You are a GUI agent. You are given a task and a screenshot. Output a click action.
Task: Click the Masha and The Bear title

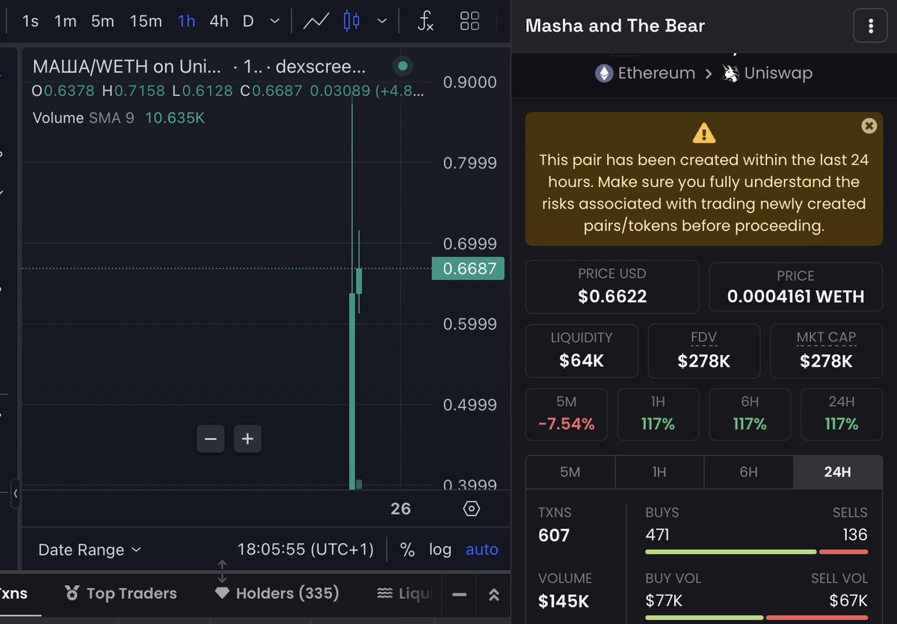click(x=615, y=26)
